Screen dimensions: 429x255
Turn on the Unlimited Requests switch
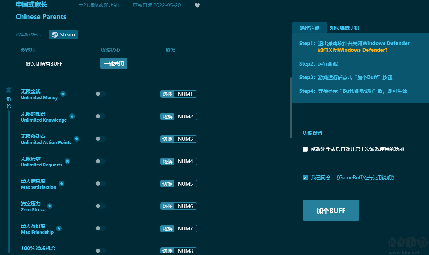pos(100,161)
